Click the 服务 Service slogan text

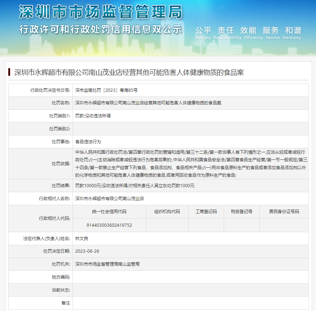(x=273, y=33)
